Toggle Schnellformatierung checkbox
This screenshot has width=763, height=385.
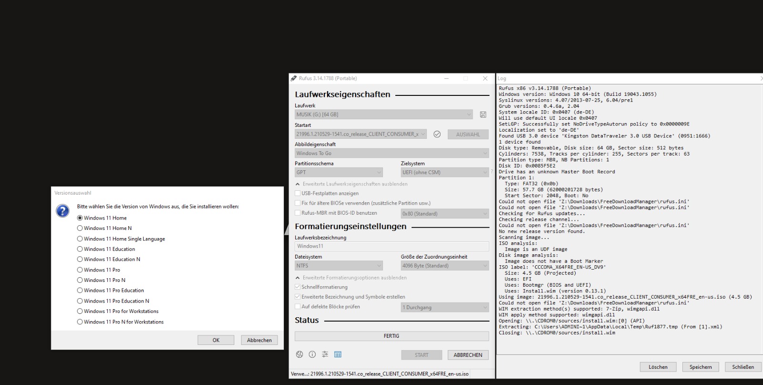(321, 287)
